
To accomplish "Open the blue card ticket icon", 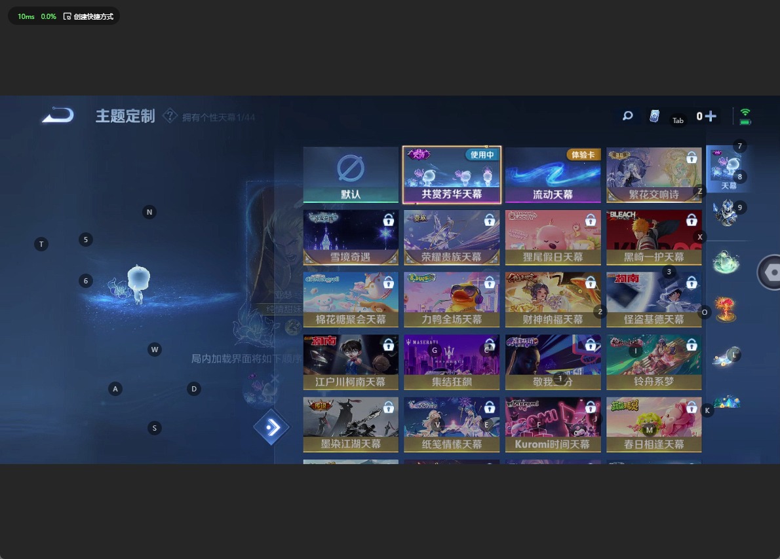I will click(x=654, y=116).
